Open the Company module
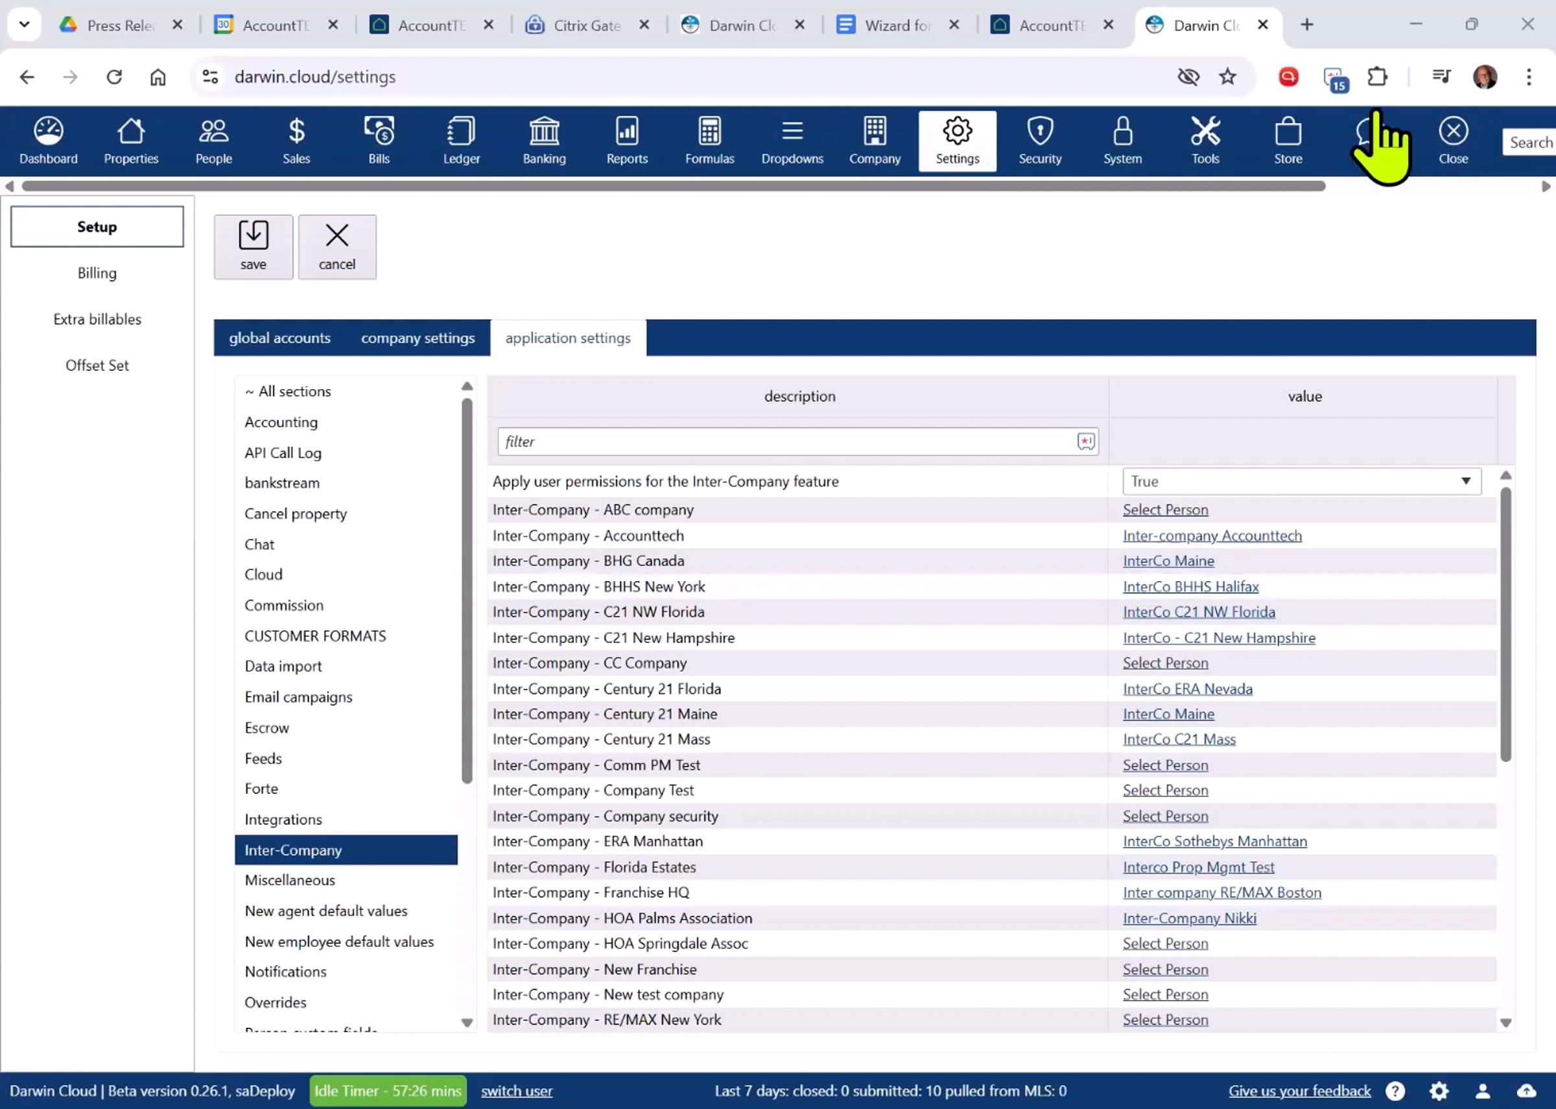 (875, 141)
